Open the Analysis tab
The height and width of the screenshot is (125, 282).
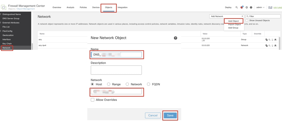click(70, 7)
